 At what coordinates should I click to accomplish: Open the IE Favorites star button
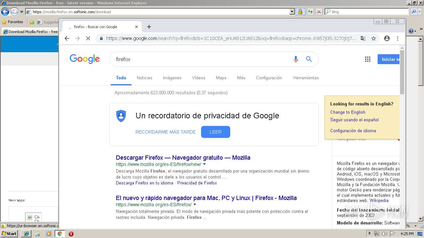pyautogui.click(x=13, y=22)
